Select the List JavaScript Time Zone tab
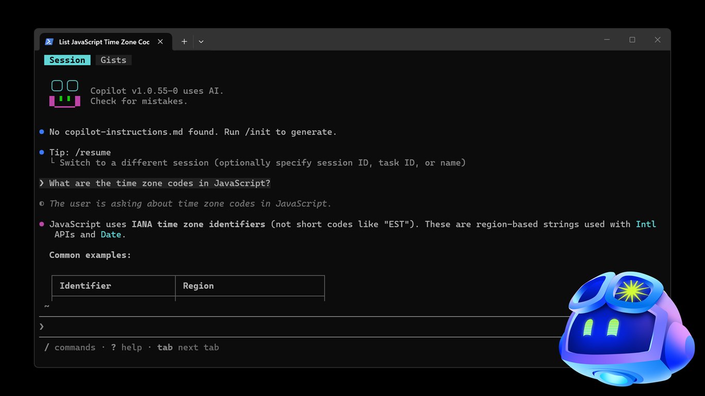The height and width of the screenshot is (396, 705). pos(105,42)
